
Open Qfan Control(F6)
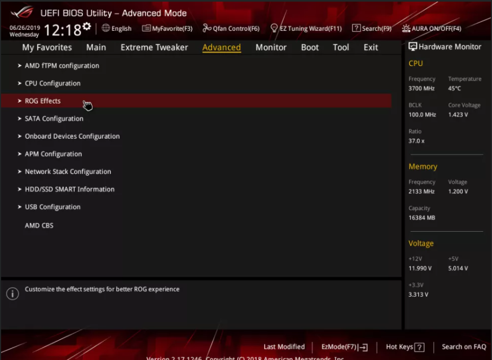pyautogui.click(x=237, y=29)
